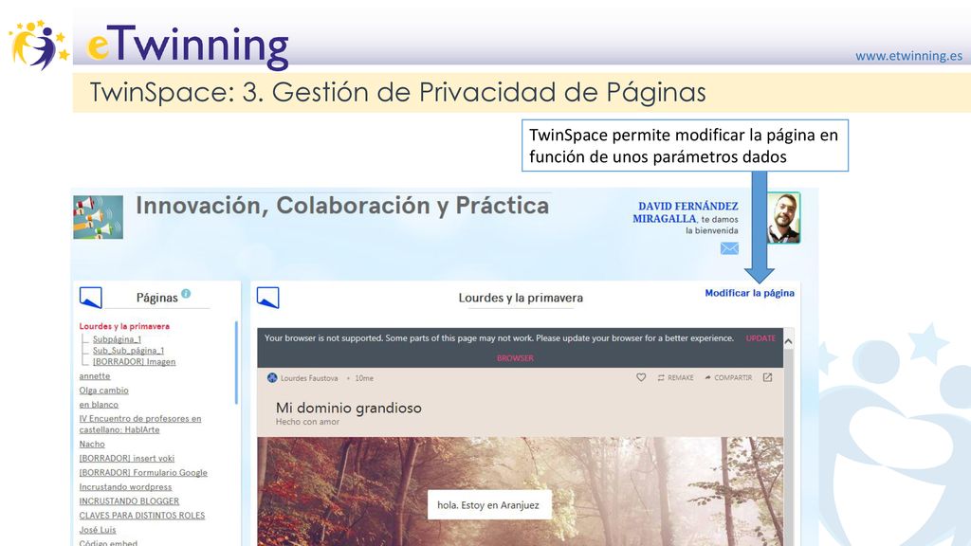Open IV Encuentro de profesores page

pyautogui.click(x=140, y=424)
